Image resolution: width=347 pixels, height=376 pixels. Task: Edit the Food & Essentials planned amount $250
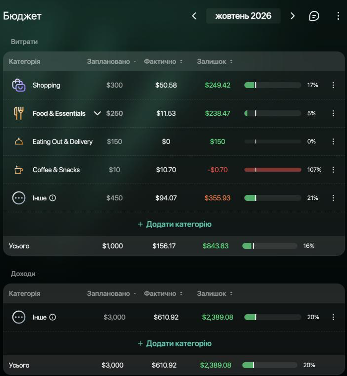click(x=115, y=113)
